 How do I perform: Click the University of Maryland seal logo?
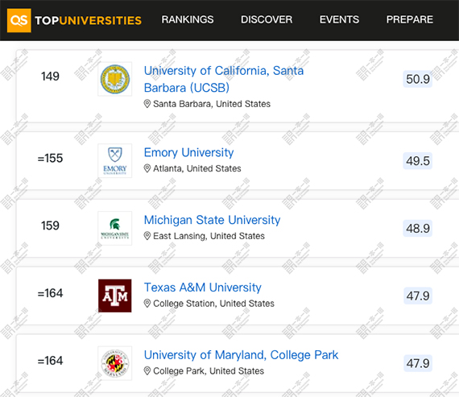[114, 363]
